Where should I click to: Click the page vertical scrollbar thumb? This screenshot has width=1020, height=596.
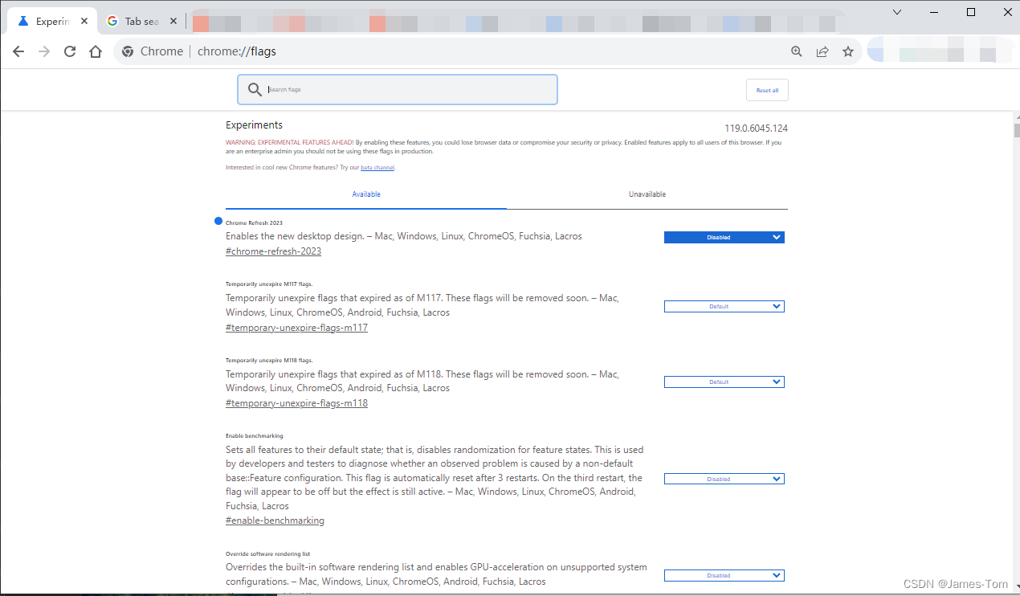1016,131
